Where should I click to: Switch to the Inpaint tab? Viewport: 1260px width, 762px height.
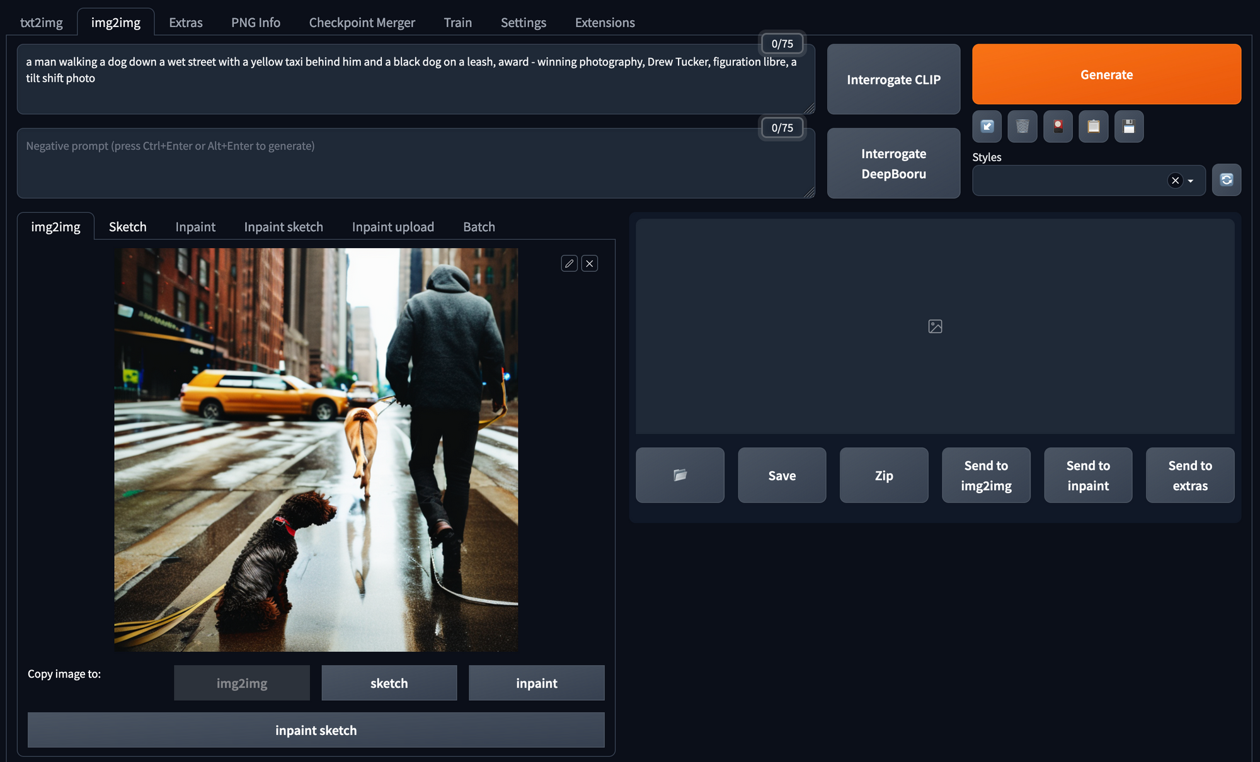tap(195, 226)
